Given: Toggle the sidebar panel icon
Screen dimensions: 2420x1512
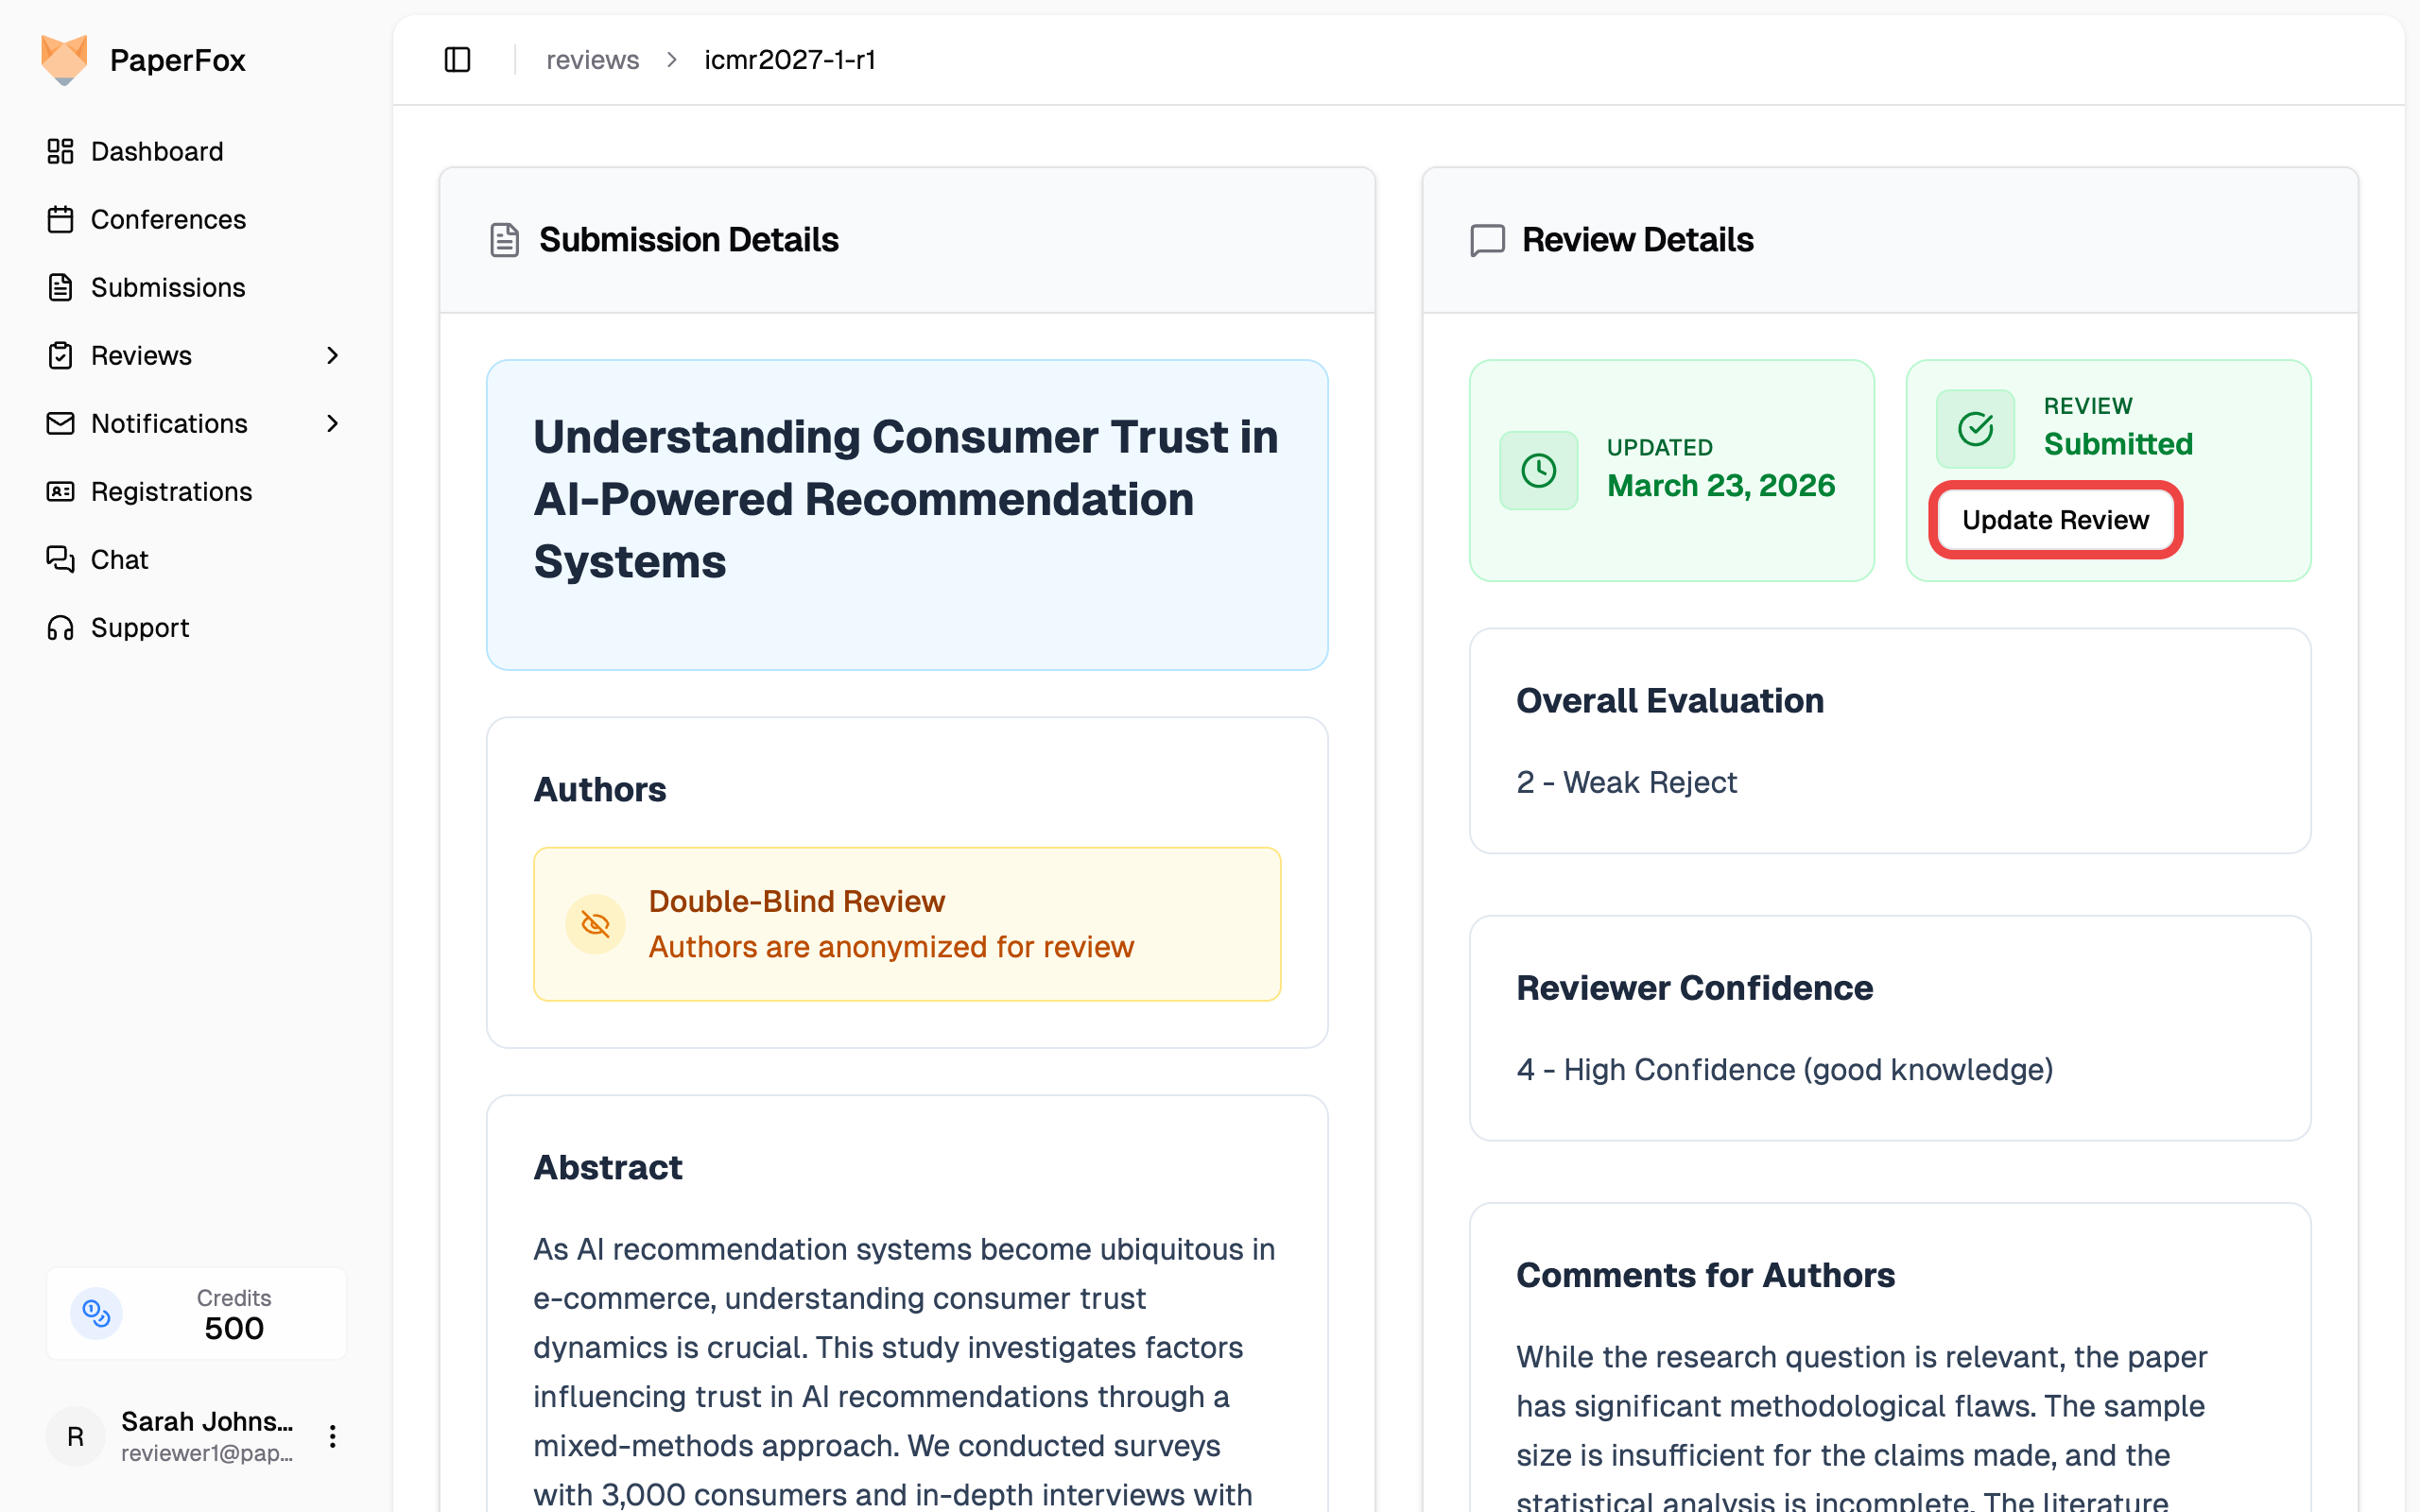Looking at the screenshot, I should tap(457, 60).
